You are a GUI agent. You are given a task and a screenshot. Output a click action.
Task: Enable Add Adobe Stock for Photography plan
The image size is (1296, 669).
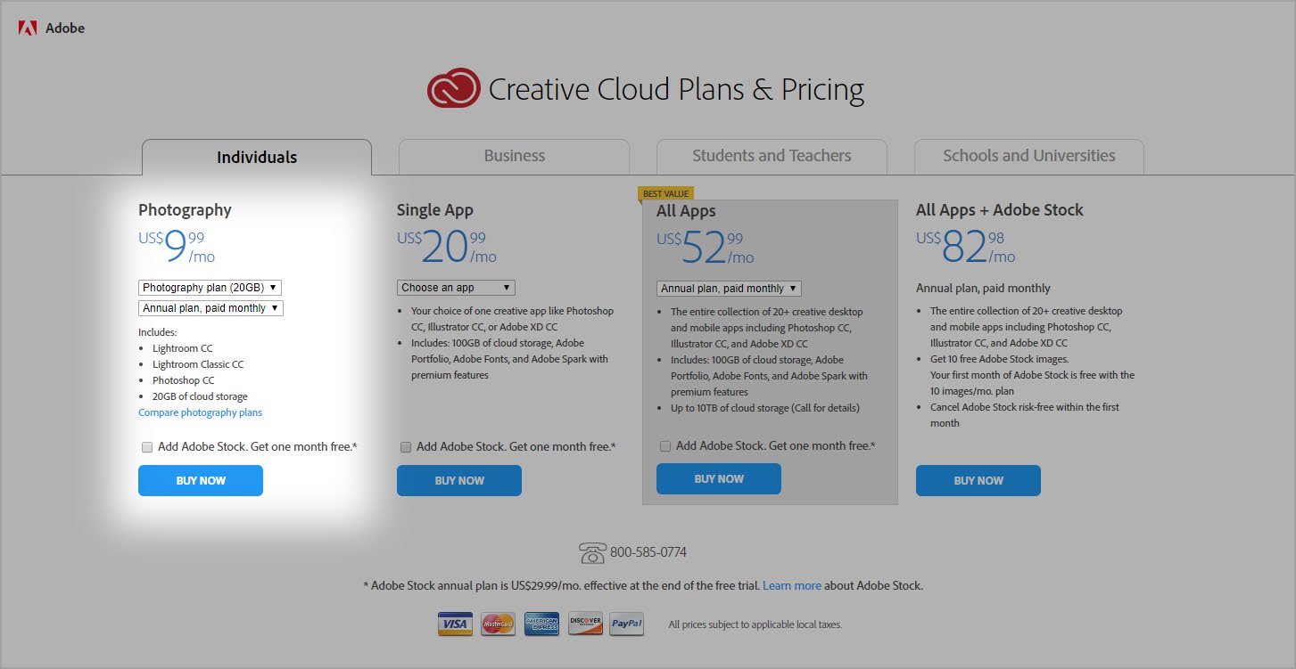147,447
